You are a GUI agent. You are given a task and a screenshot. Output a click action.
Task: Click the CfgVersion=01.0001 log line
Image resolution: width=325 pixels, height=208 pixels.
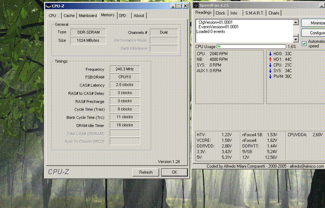pos(215,22)
